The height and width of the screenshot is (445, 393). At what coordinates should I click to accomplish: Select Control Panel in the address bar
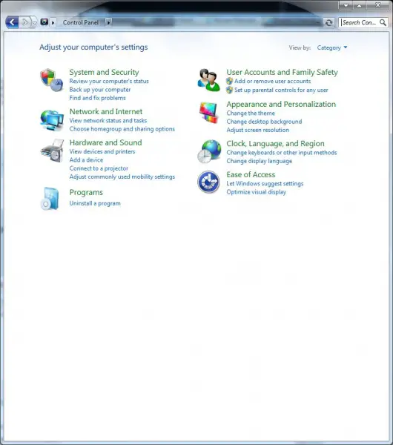tap(81, 22)
